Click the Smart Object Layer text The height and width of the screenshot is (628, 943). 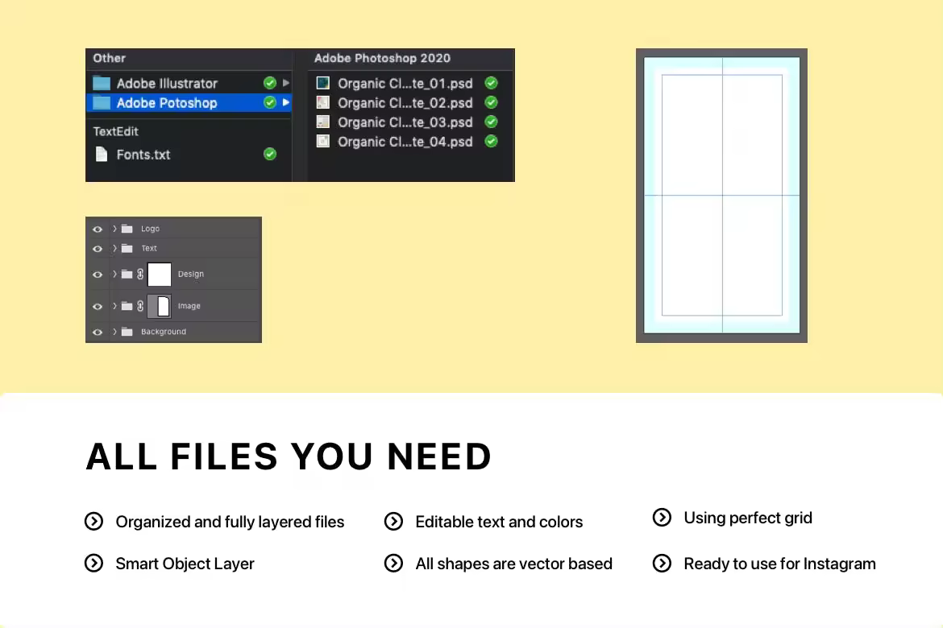point(185,564)
